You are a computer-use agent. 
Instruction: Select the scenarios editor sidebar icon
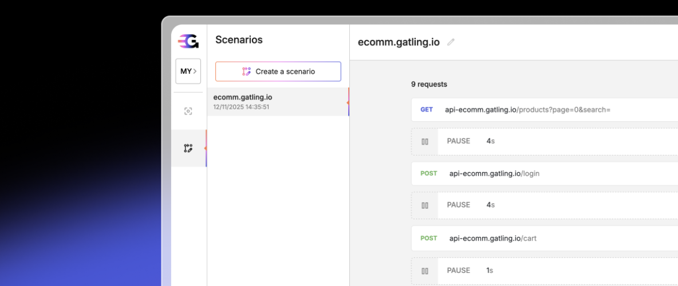[x=188, y=148]
